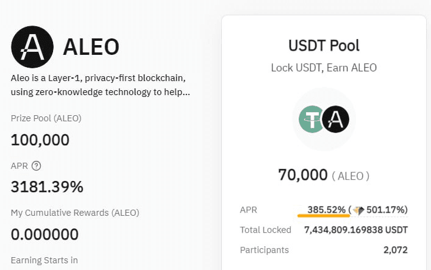Image resolution: width=431 pixels, height=270 pixels.
Task: Select the ALEO project title
Action: point(91,47)
